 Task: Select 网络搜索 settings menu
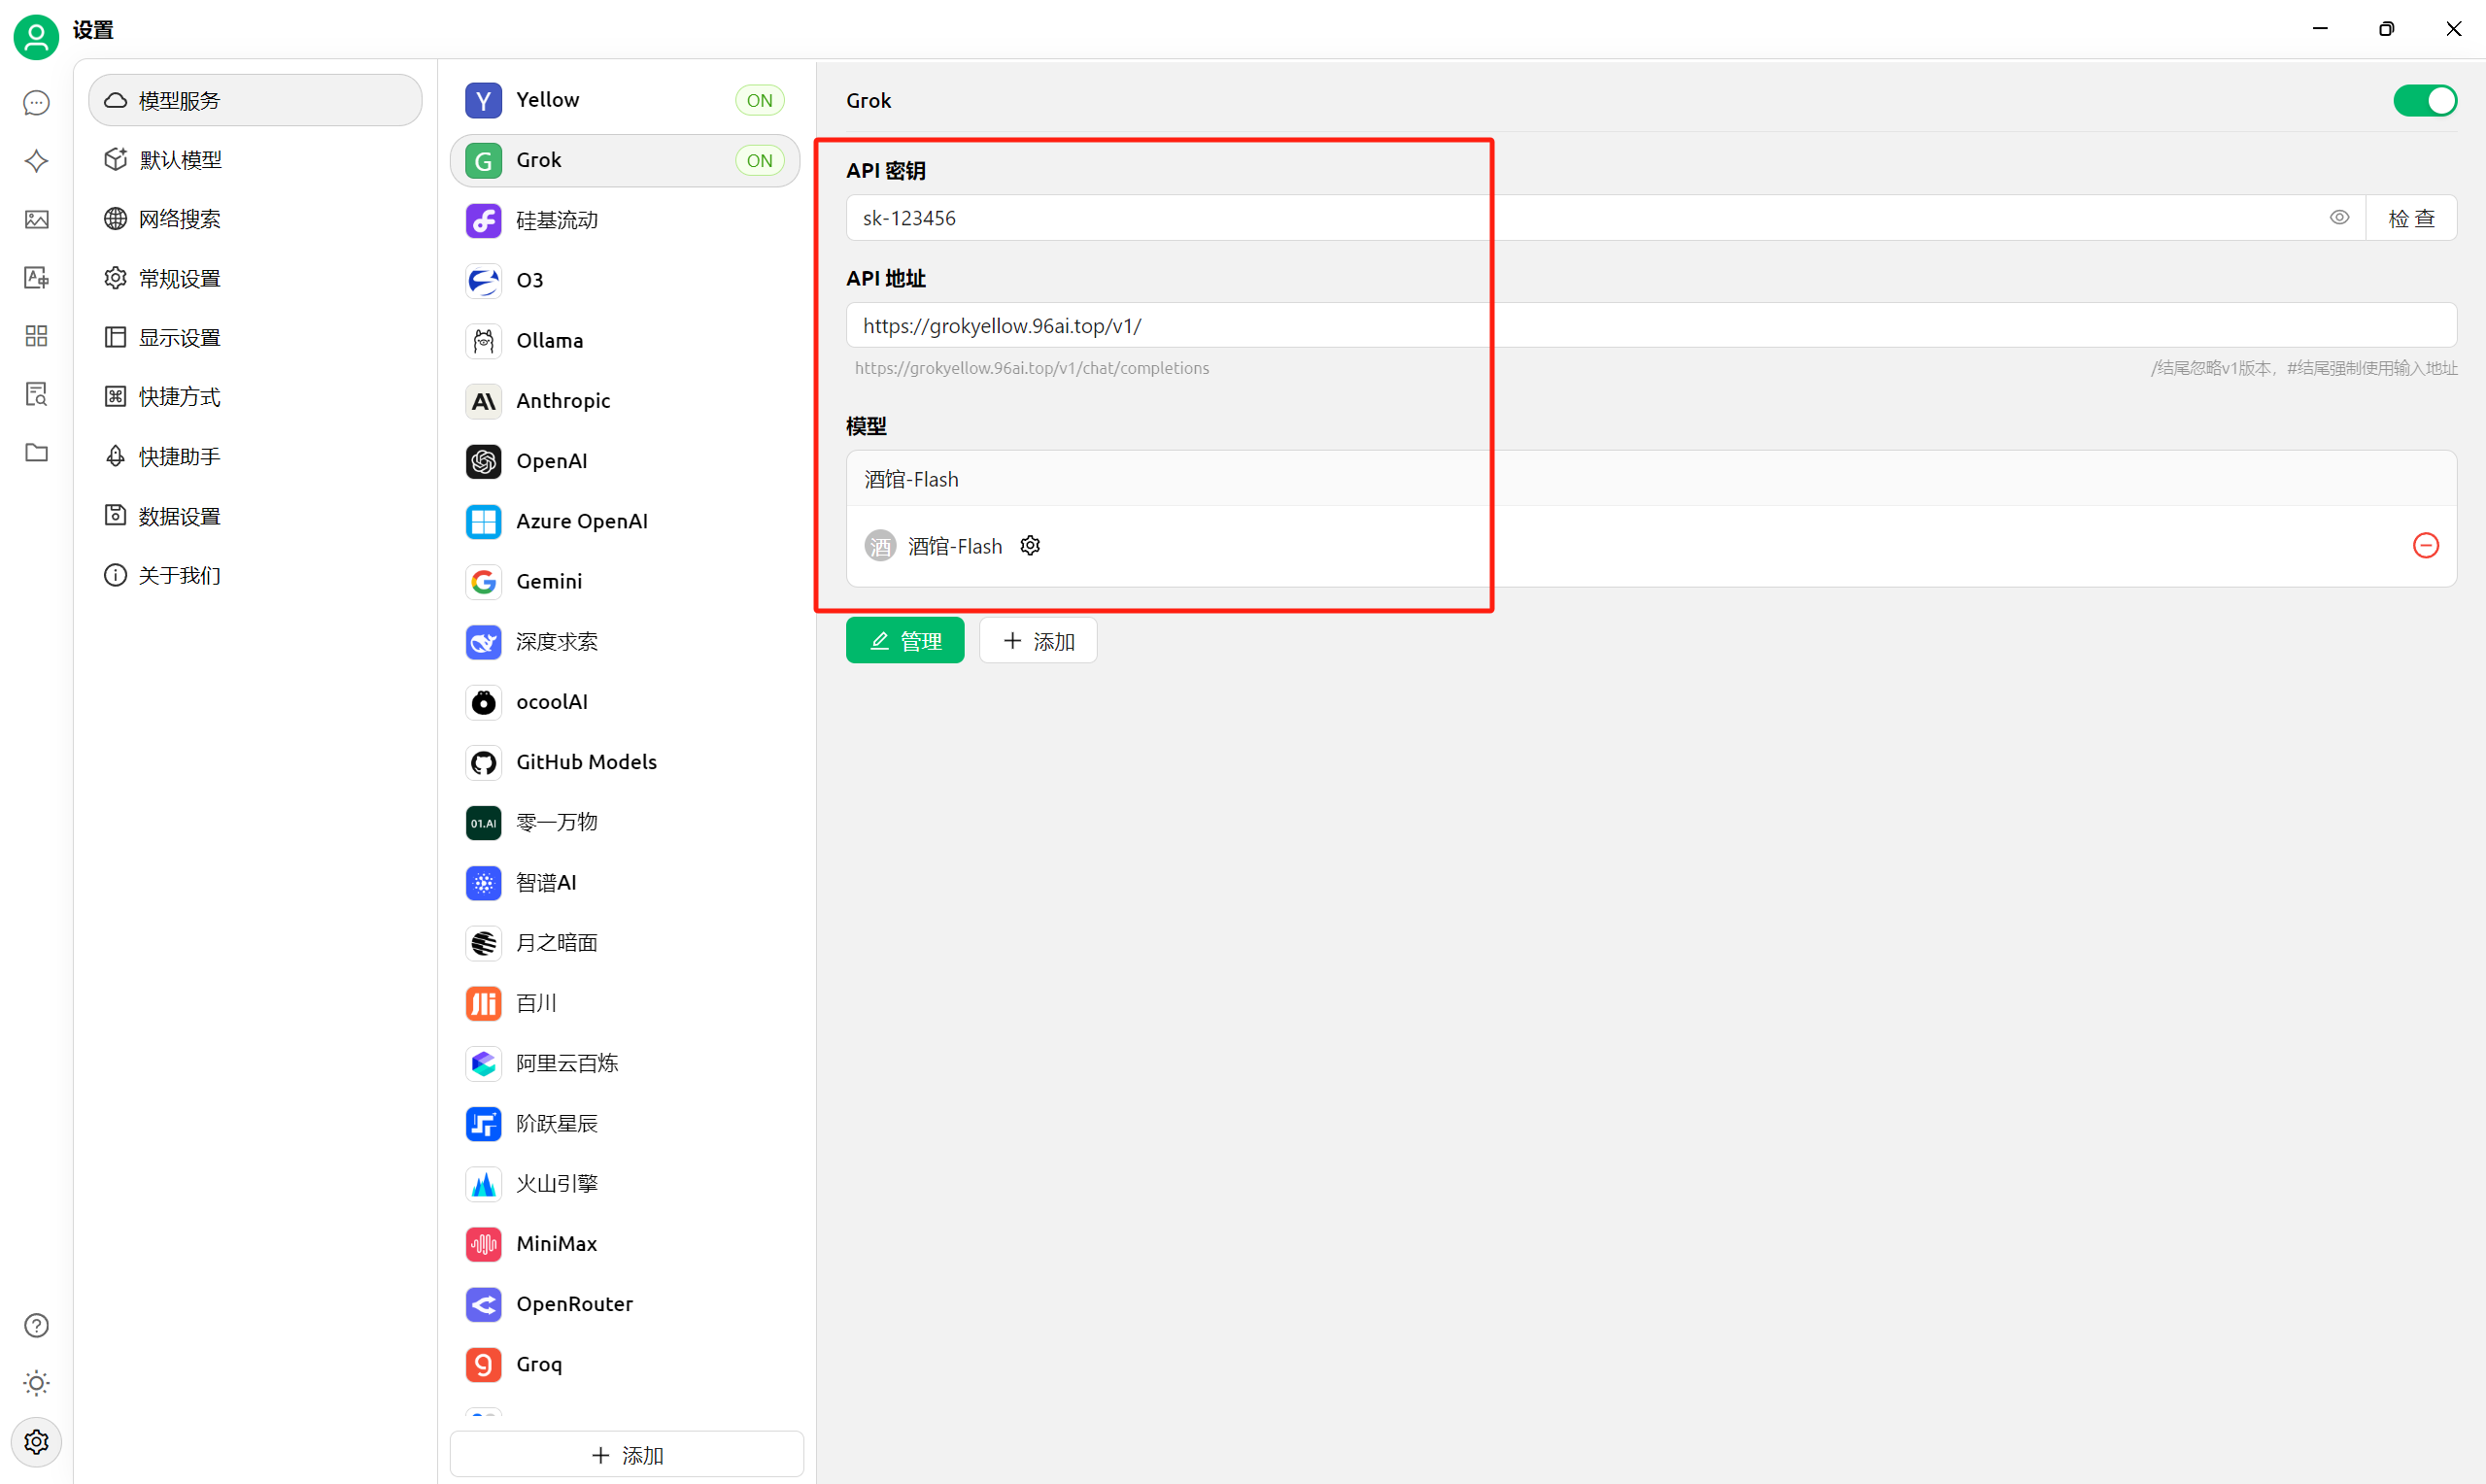(x=255, y=218)
